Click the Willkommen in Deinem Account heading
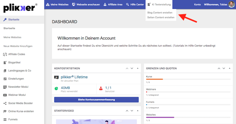Screen dimensions: 236x124 pyautogui.click(x=86, y=38)
